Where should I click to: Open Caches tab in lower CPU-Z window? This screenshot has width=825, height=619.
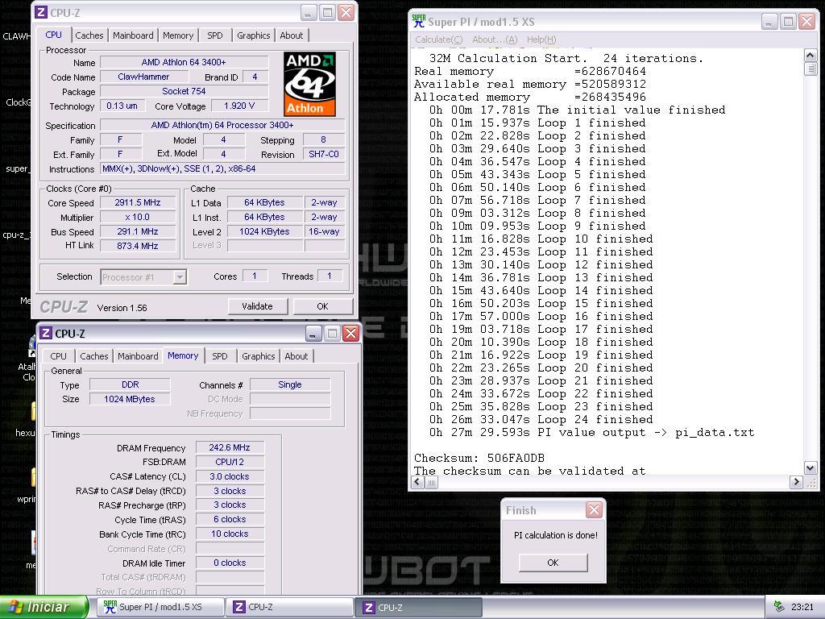click(94, 356)
